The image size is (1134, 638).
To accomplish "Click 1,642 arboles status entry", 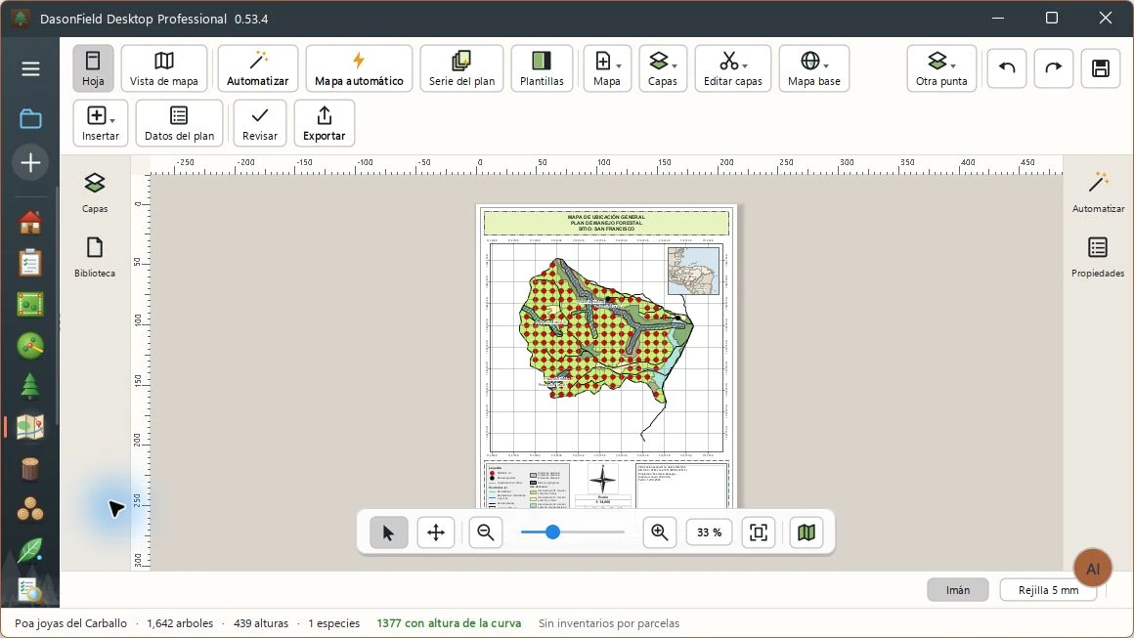I will point(180,622).
